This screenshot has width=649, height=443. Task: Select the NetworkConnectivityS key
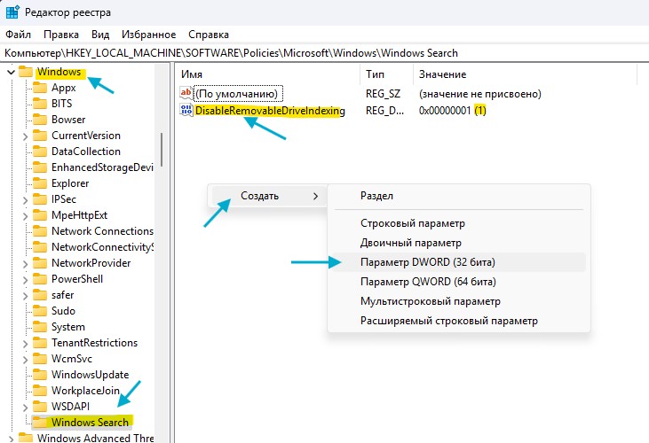[102, 247]
